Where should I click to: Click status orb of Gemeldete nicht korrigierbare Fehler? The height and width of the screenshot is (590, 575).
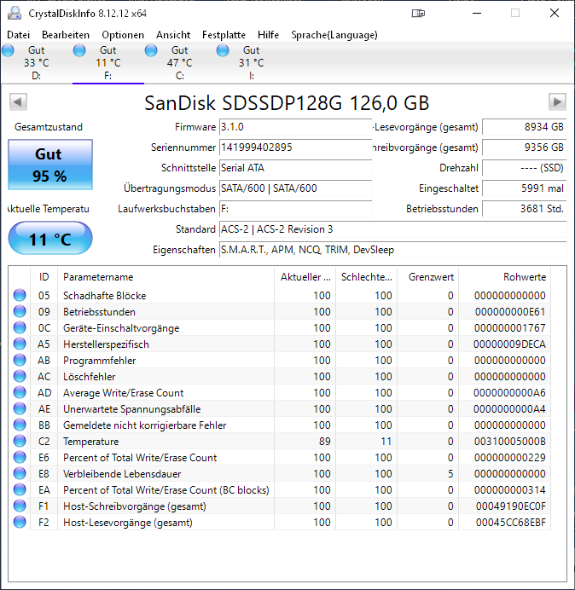pyautogui.click(x=20, y=425)
